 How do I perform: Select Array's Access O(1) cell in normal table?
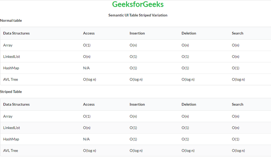point(87,45)
